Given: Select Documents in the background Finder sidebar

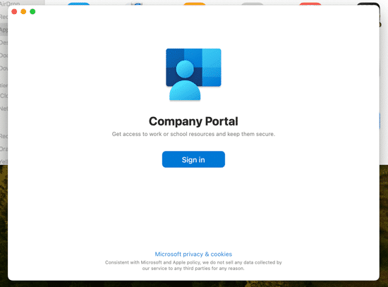Looking at the screenshot, I should click(4, 55).
